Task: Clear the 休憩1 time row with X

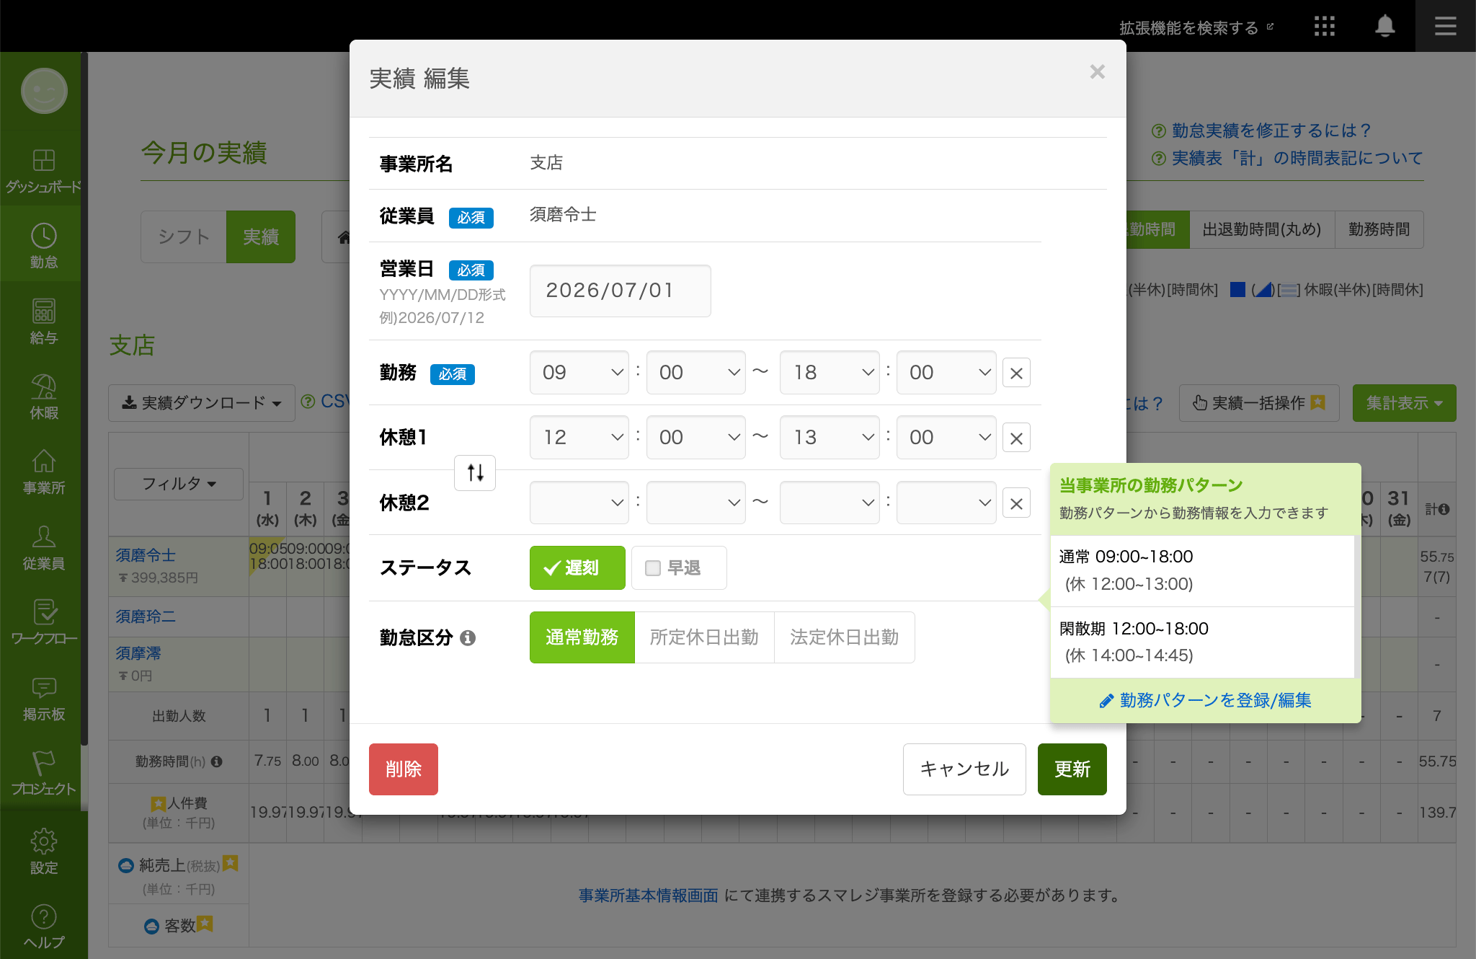Action: pos(1016,438)
